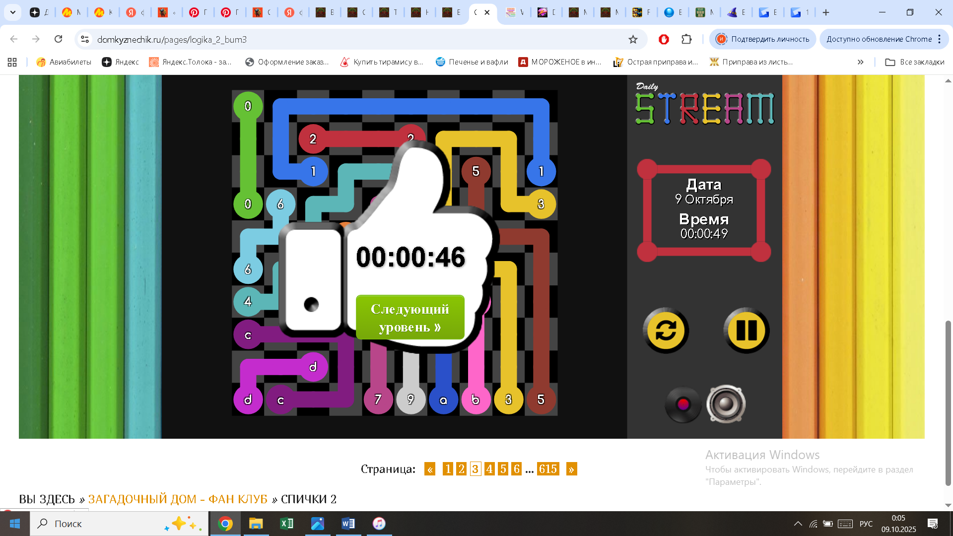This screenshot has width=953, height=536.
Task: Pause the game with yellow pause button
Action: coord(746,331)
